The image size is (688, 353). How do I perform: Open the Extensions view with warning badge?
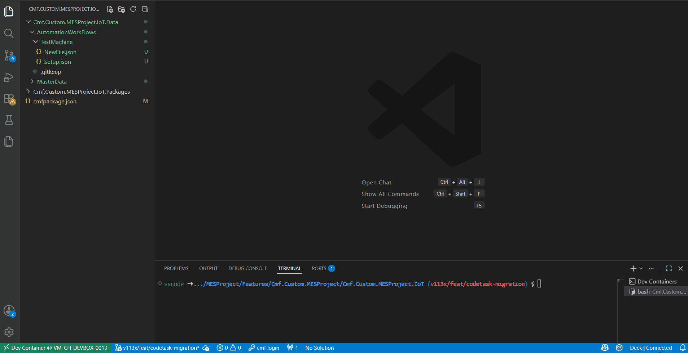pyautogui.click(x=9, y=99)
